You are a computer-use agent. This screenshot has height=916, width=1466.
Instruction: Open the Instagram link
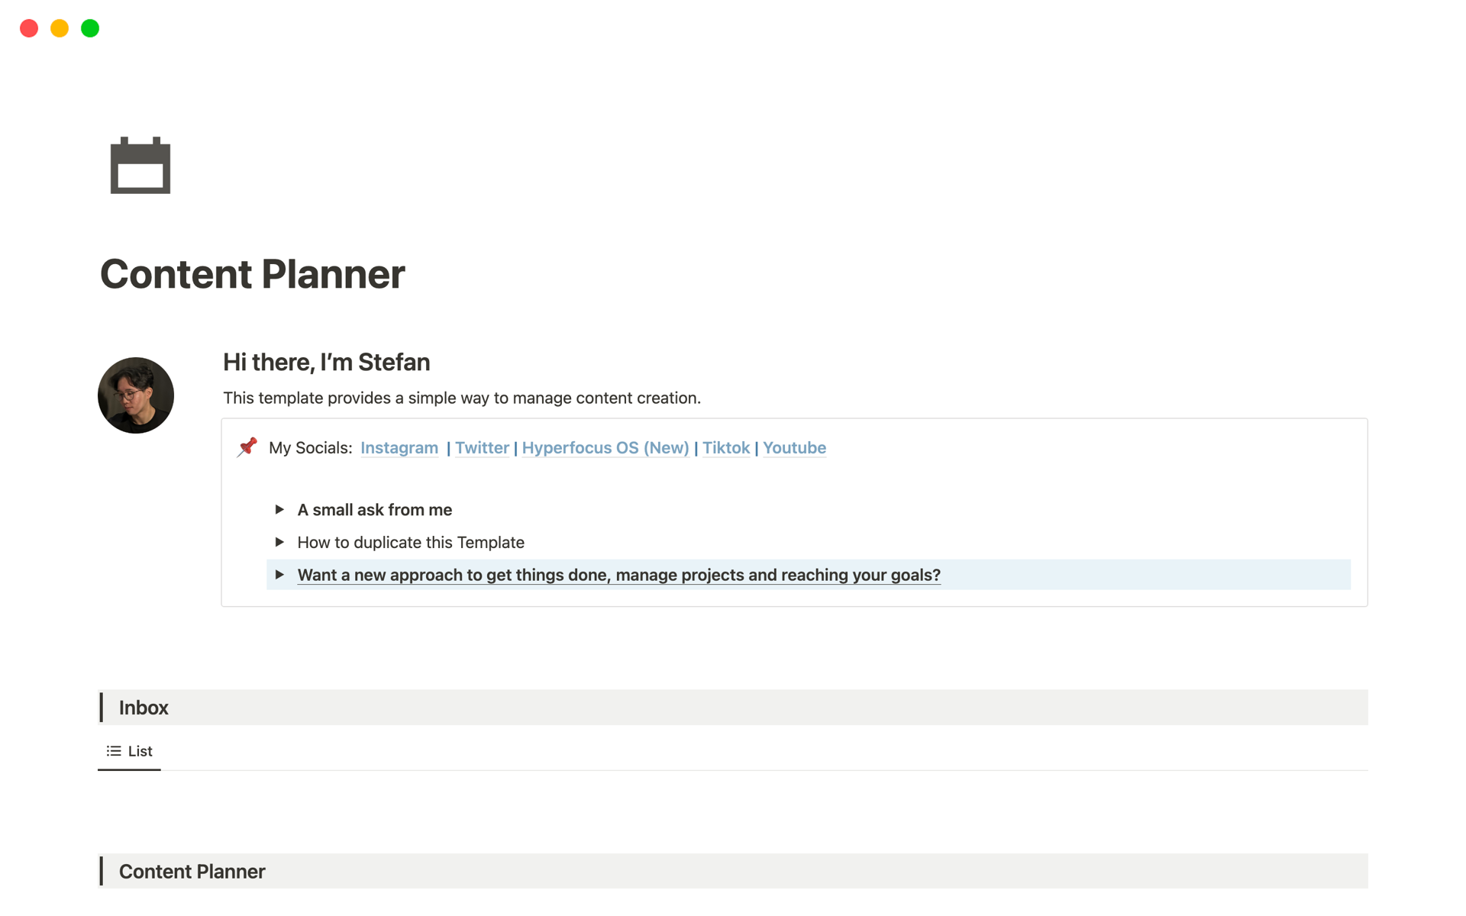tap(399, 448)
